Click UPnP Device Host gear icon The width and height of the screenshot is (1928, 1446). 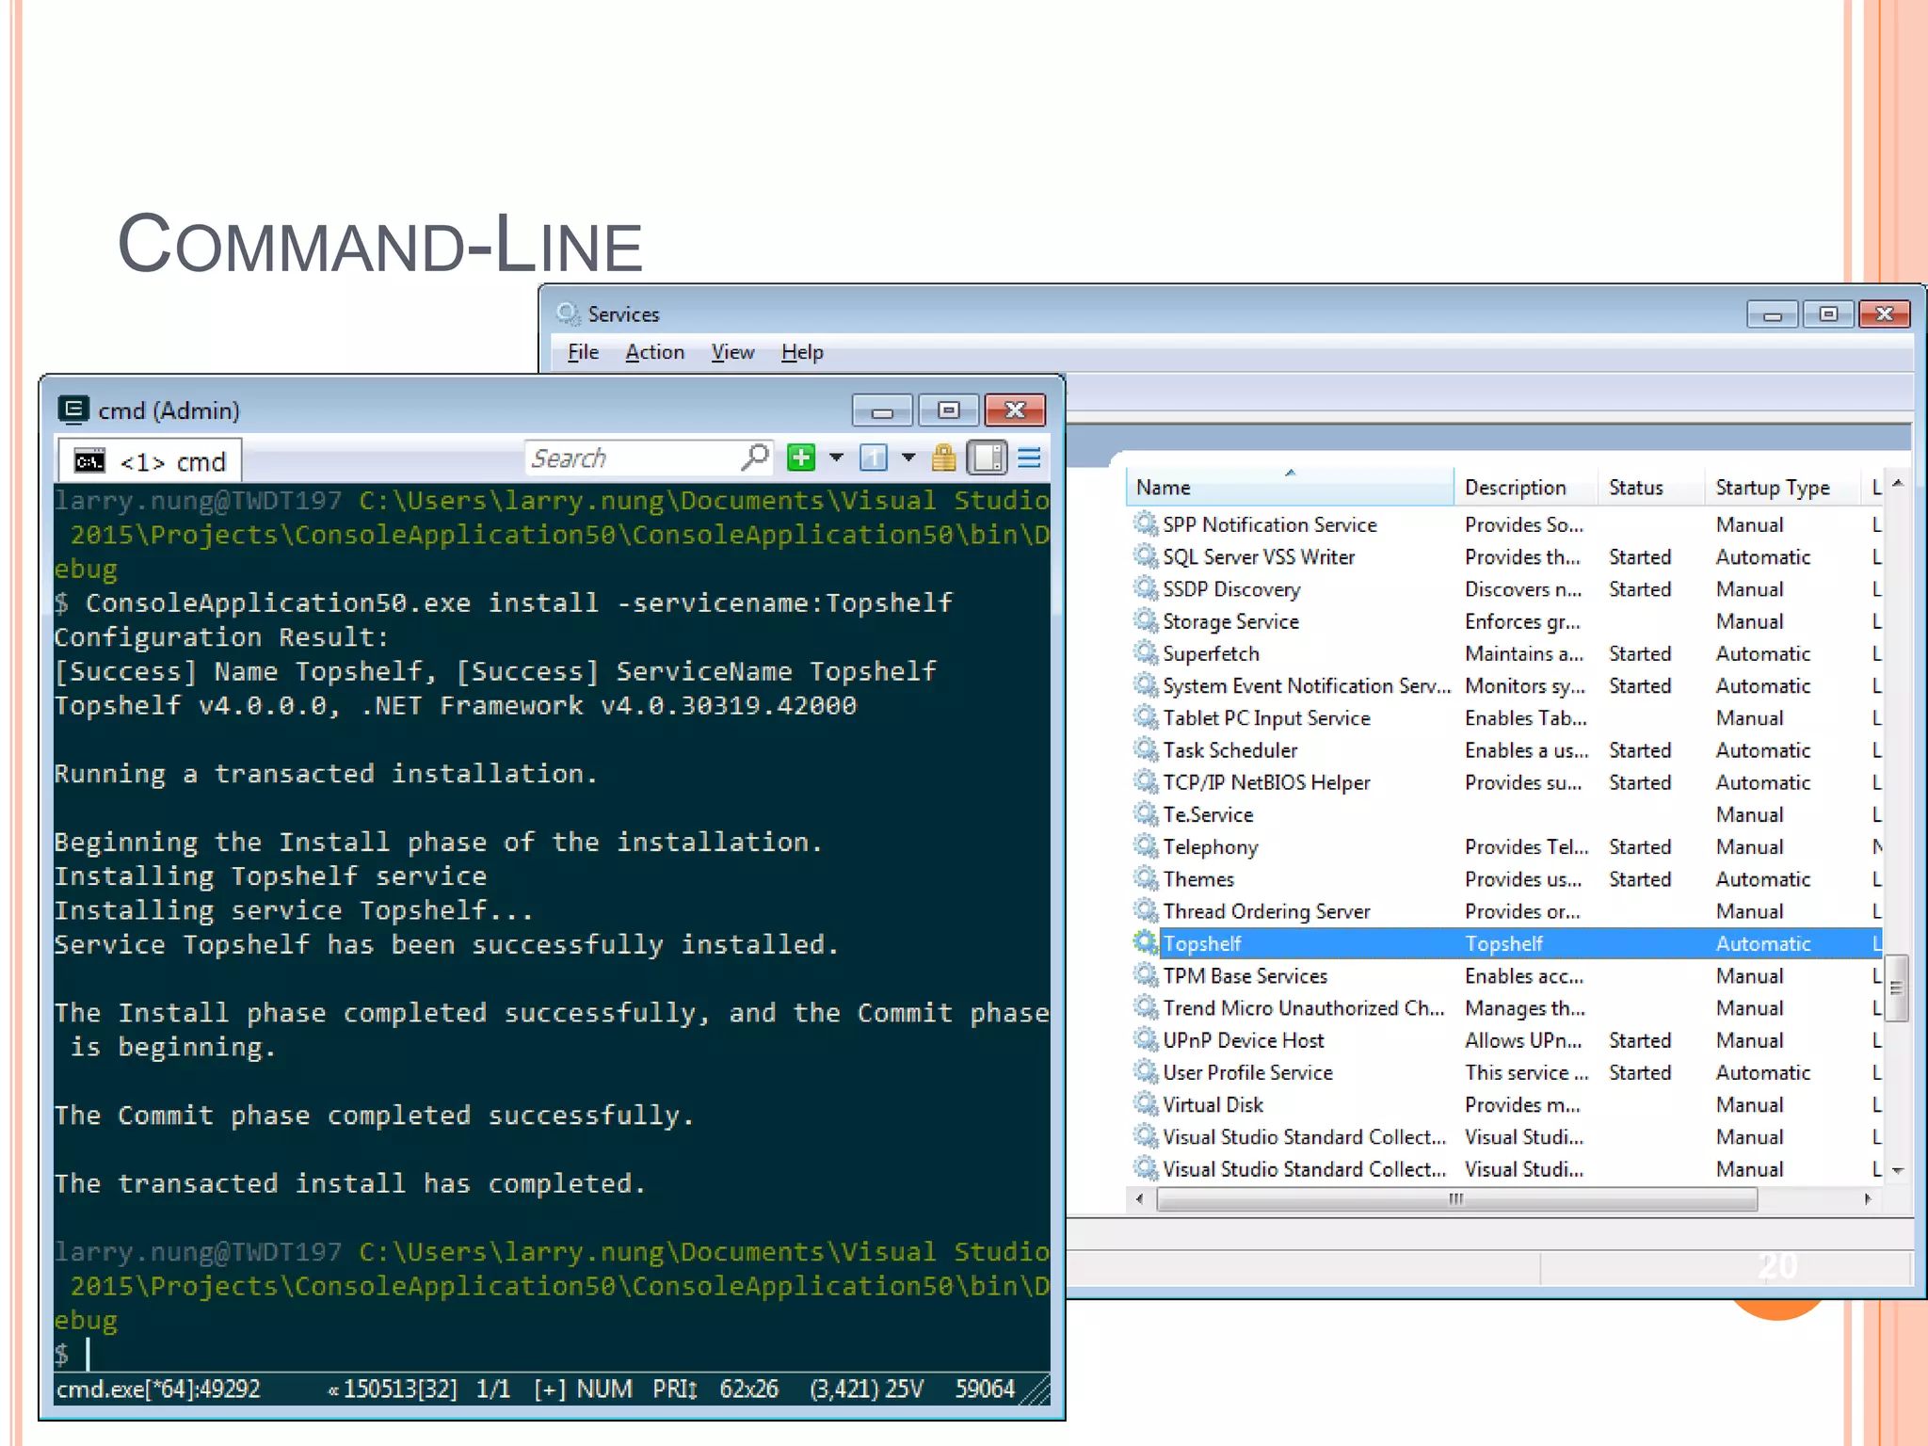(1145, 1039)
